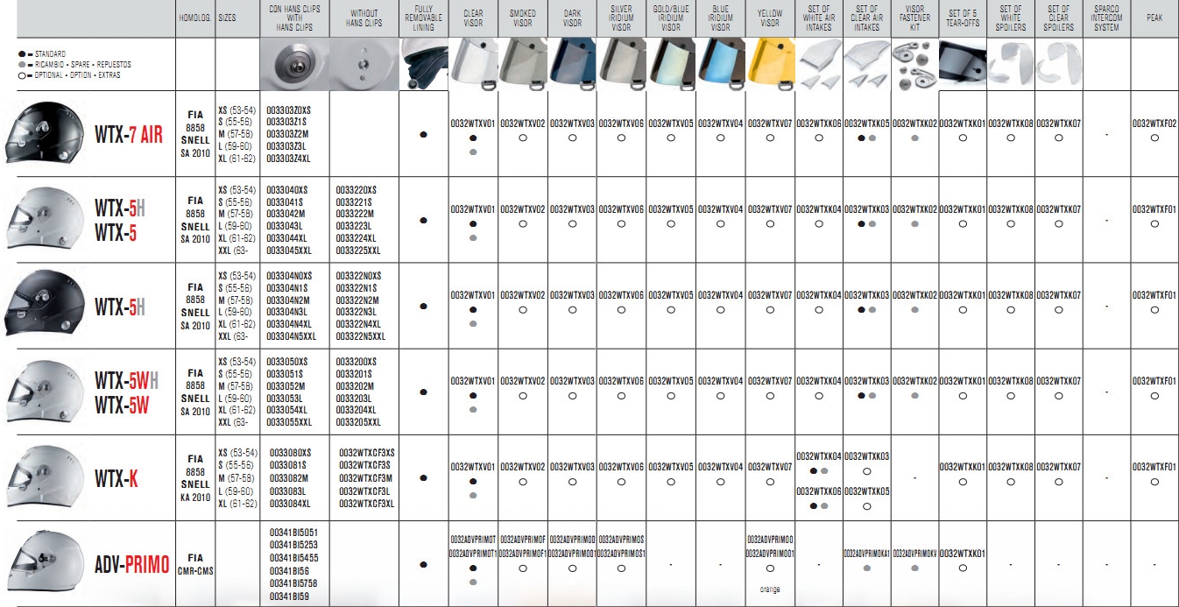Click the black dot beside STANDARD legend
Viewport: 1179px width, 607px height.
[21, 54]
